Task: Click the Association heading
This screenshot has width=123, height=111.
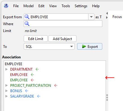Action: pos(11,57)
